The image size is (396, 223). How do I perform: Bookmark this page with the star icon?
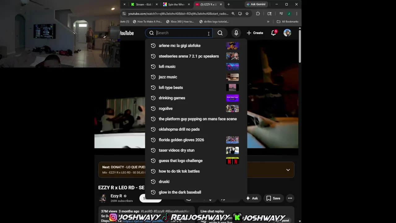247,14
